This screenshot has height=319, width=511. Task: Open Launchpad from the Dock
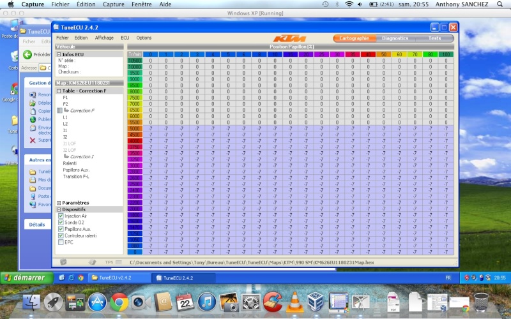pyautogui.click(x=54, y=302)
